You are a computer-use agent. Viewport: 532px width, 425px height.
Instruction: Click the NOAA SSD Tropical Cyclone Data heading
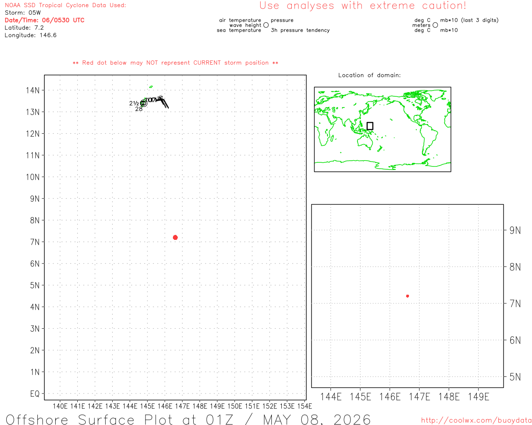click(65, 5)
